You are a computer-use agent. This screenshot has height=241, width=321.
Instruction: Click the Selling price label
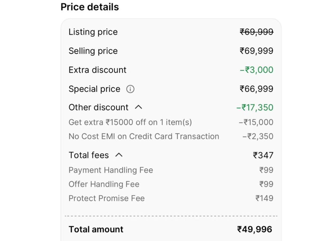93,51
